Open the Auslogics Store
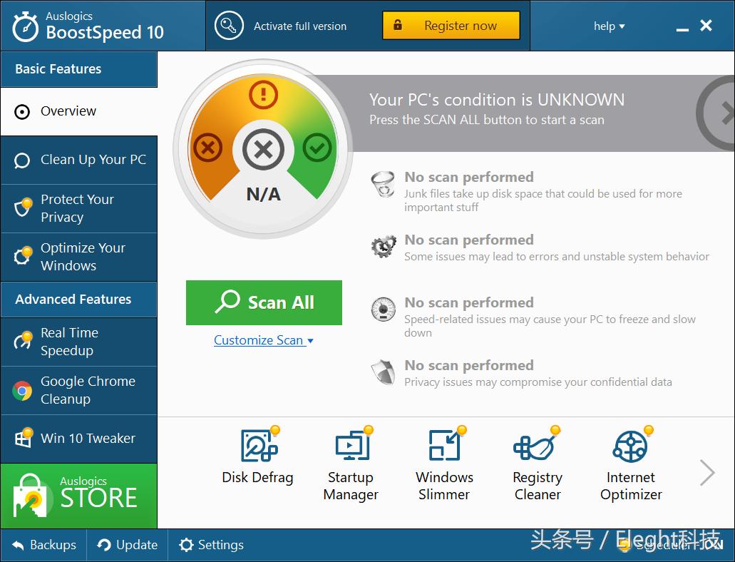 point(78,496)
